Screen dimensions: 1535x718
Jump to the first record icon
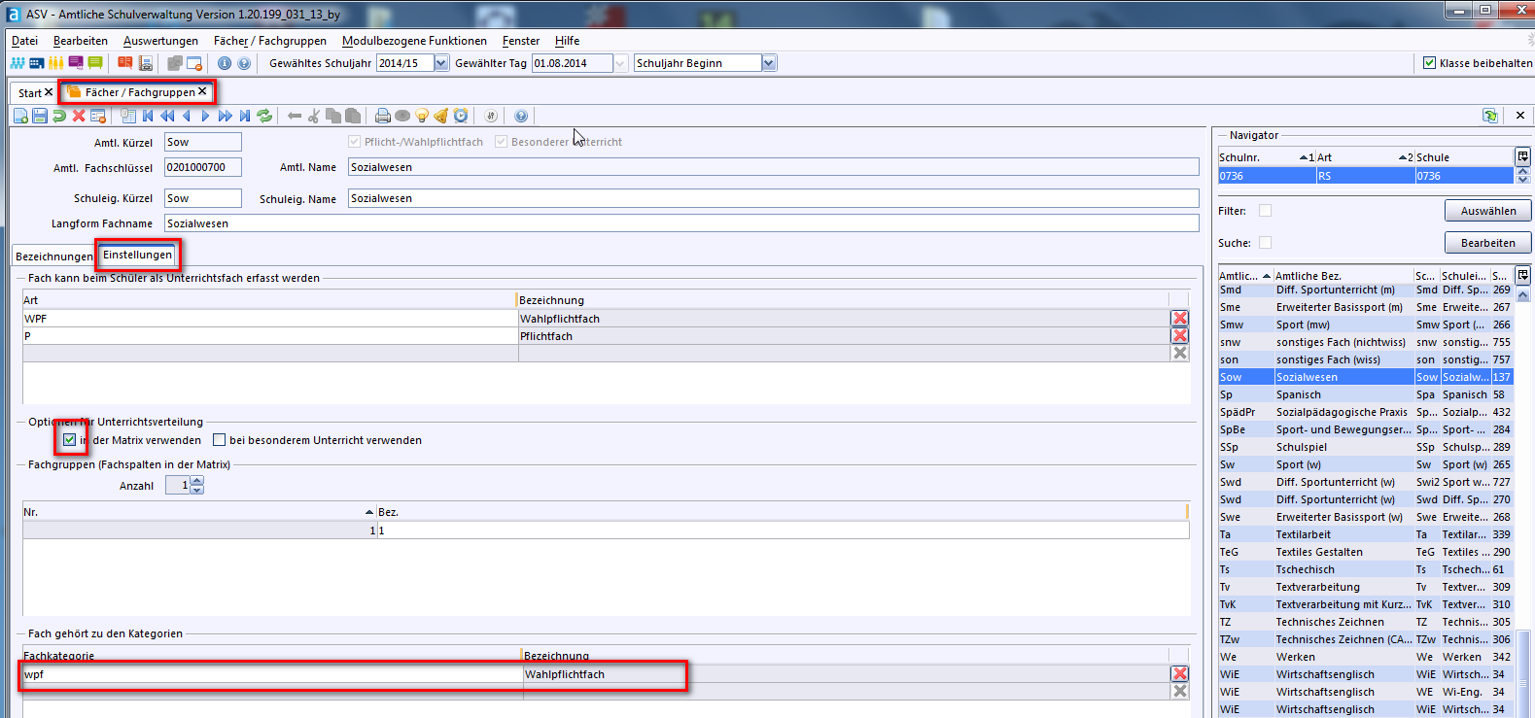148,116
